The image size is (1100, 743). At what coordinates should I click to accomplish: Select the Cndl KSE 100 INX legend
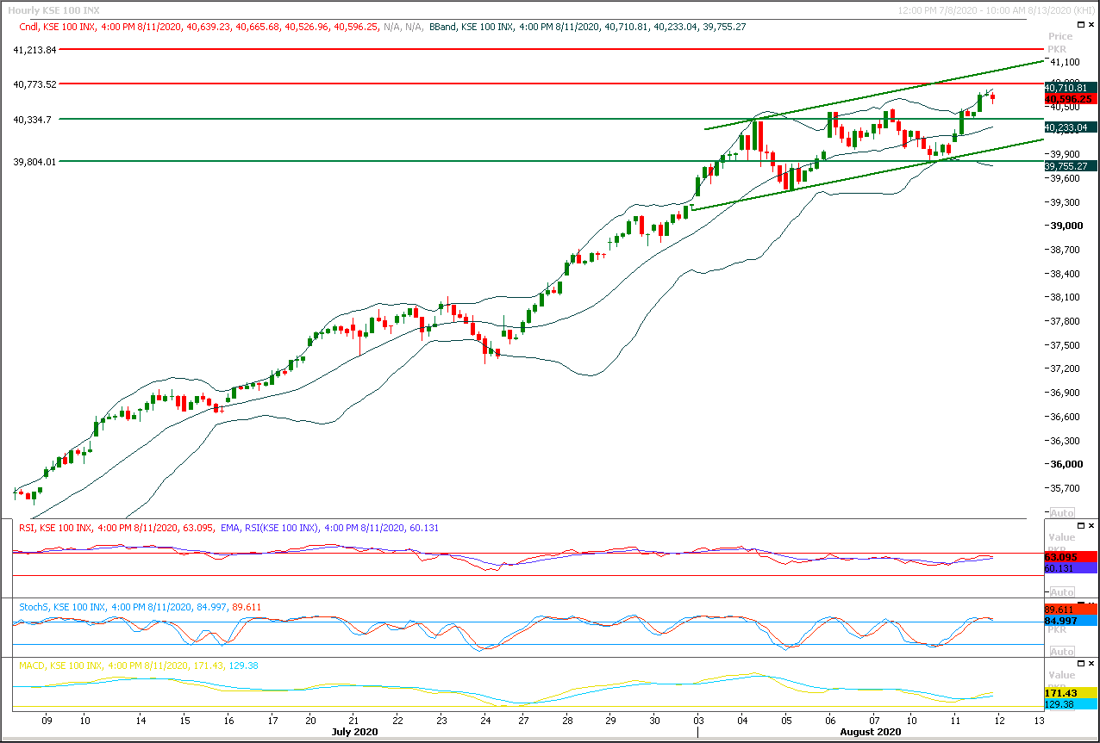pyautogui.click(x=221, y=28)
